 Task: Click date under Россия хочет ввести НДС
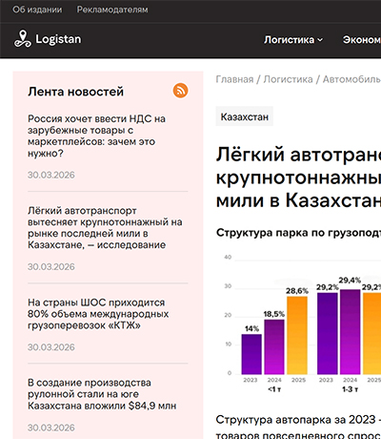point(51,175)
